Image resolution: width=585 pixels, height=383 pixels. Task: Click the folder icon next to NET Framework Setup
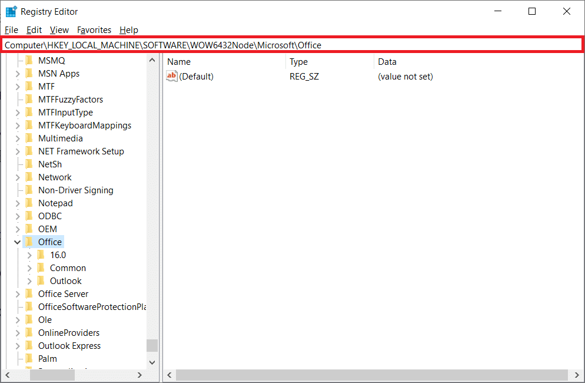pyautogui.click(x=29, y=151)
